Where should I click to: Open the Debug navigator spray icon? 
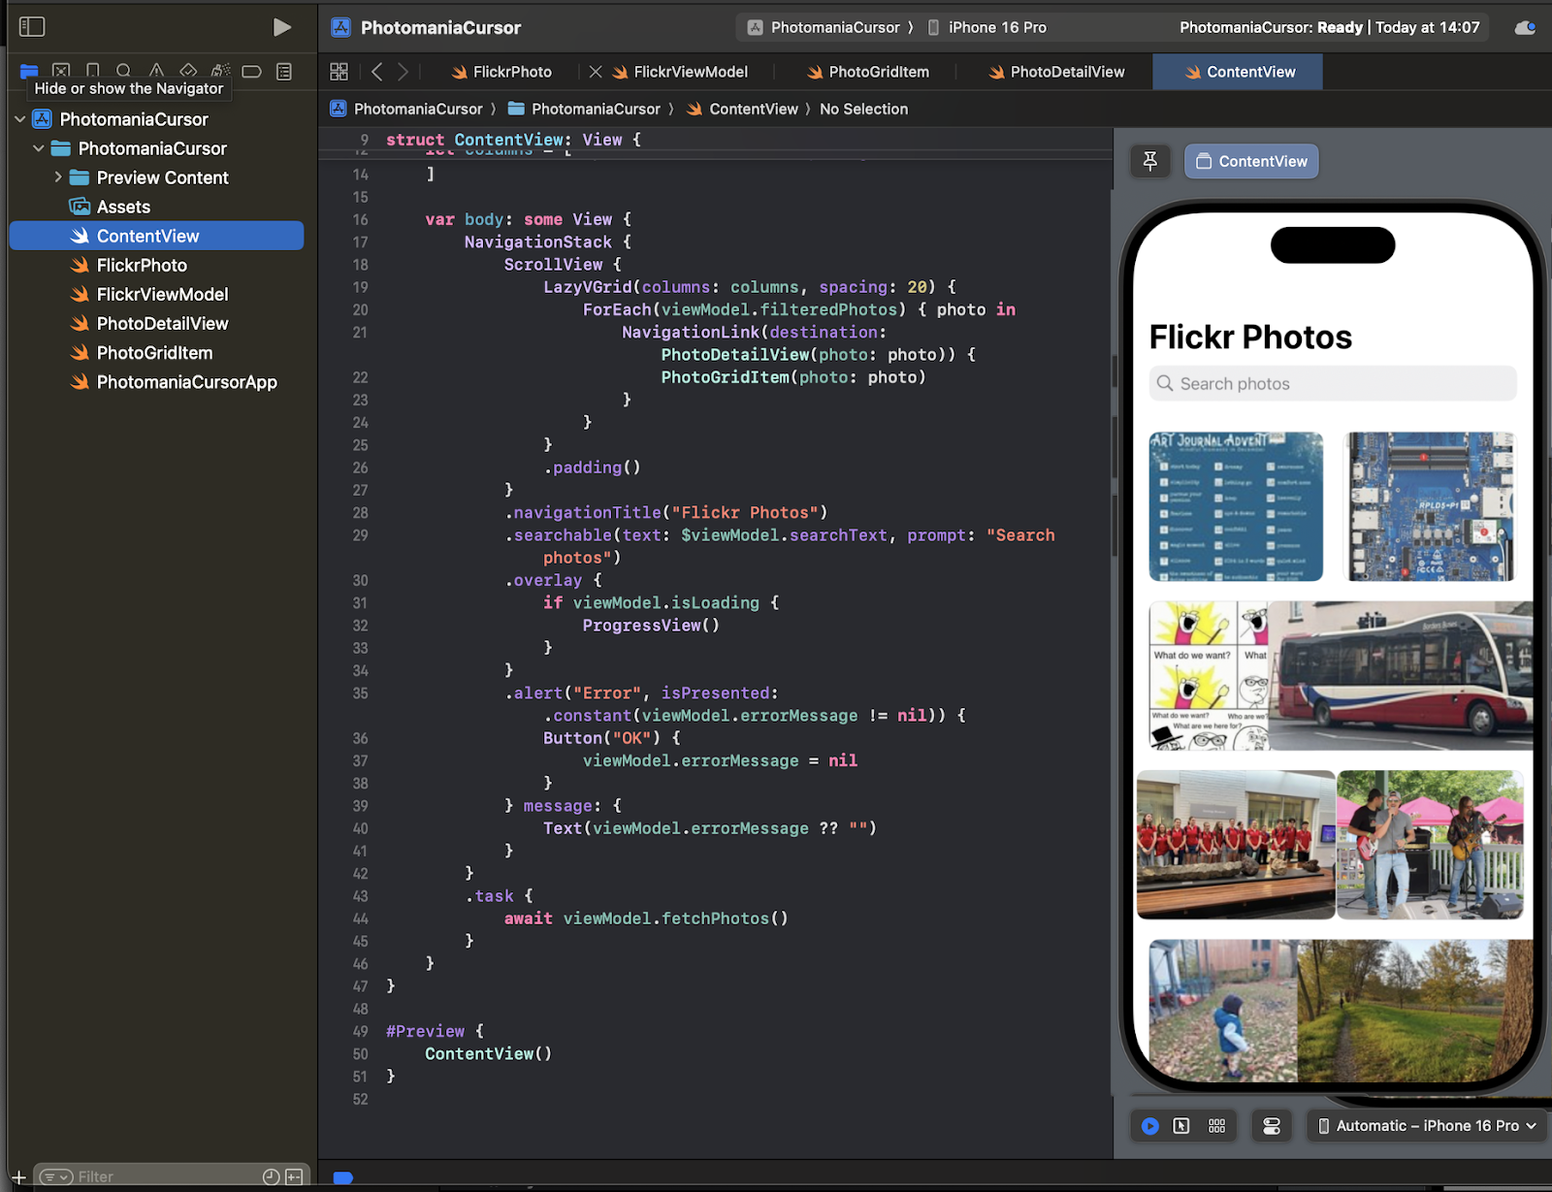pyautogui.click(x=220, y=71)
